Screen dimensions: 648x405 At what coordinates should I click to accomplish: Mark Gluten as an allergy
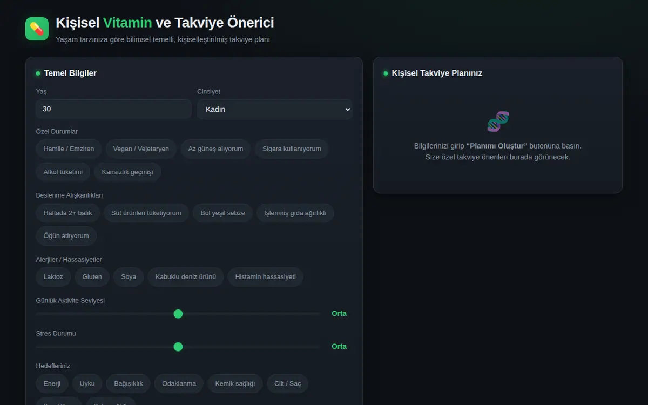click(x=92, y=277)
